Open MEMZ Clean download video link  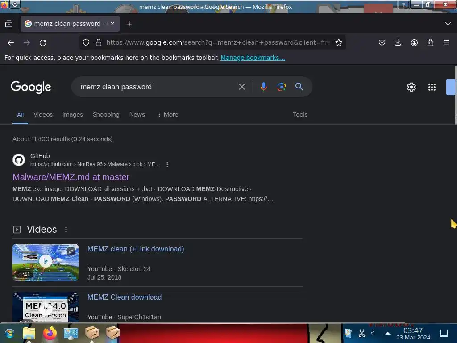(125, 297)
